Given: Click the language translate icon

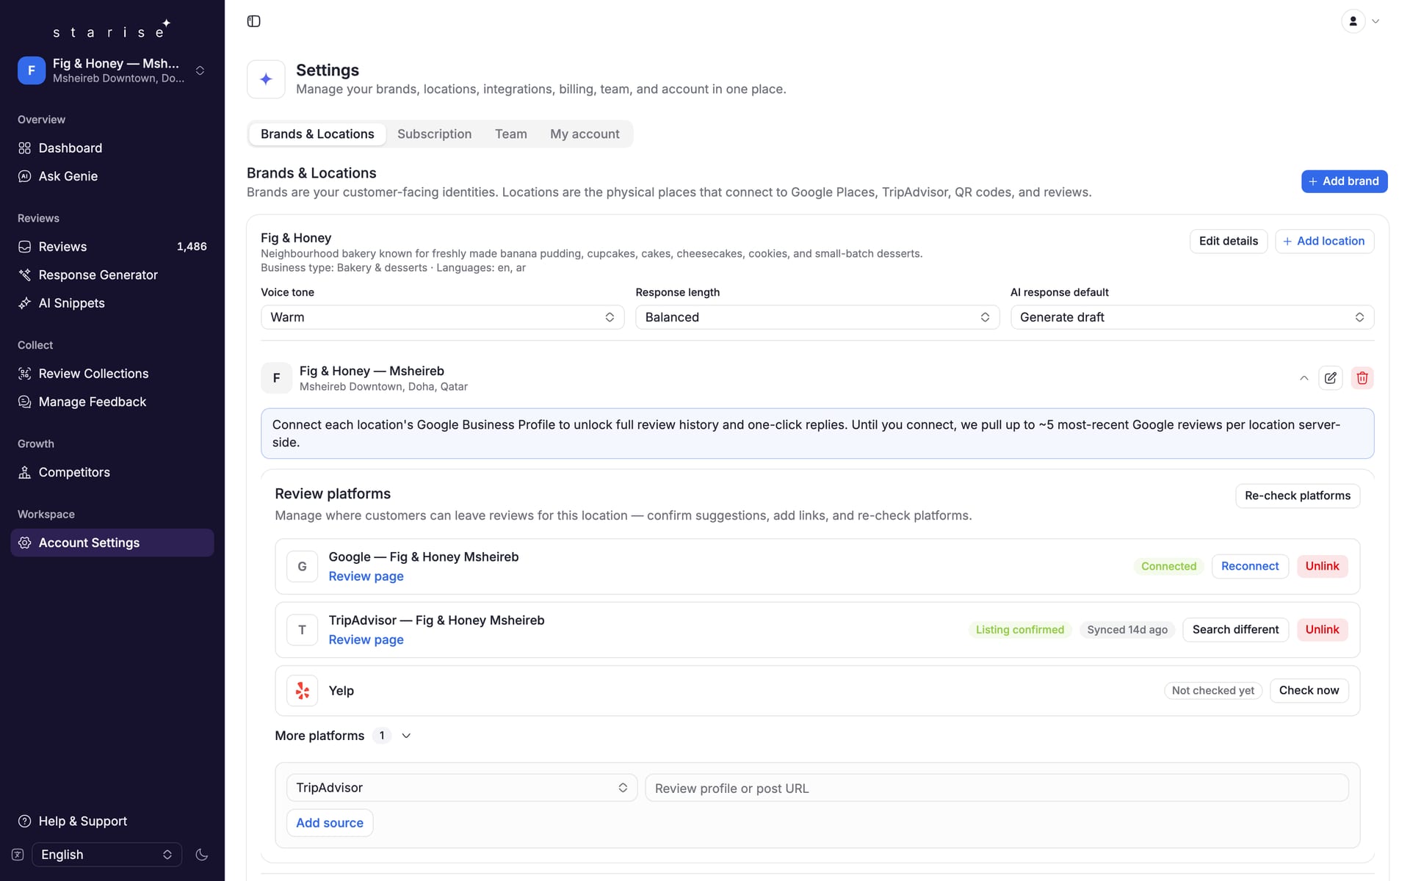Looking at the screenshot, I should click(18, 855).
